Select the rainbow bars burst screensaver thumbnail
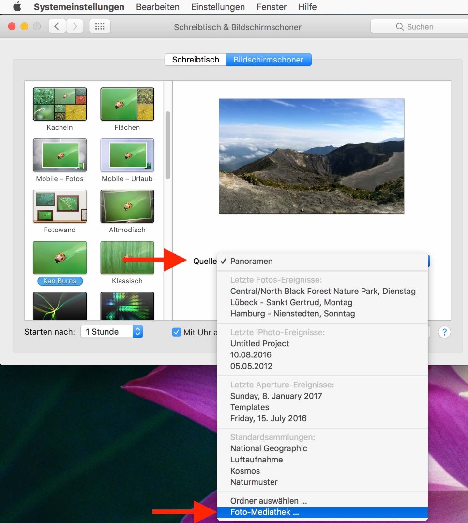Viewport: 468px width, 523px height. (127, 306)
